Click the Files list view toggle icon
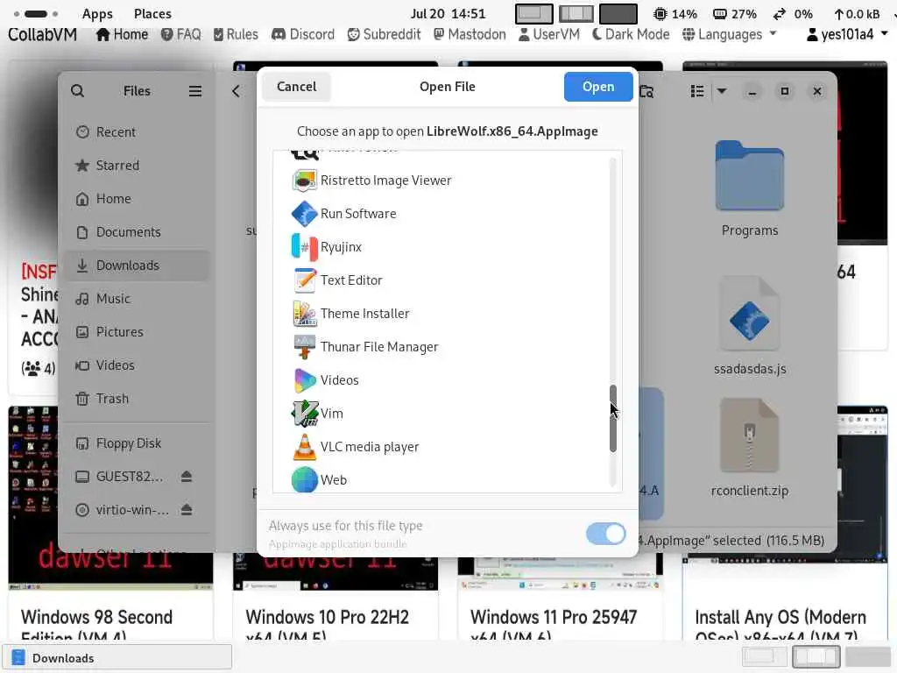 pyautogui.click(x=696, y=91)
